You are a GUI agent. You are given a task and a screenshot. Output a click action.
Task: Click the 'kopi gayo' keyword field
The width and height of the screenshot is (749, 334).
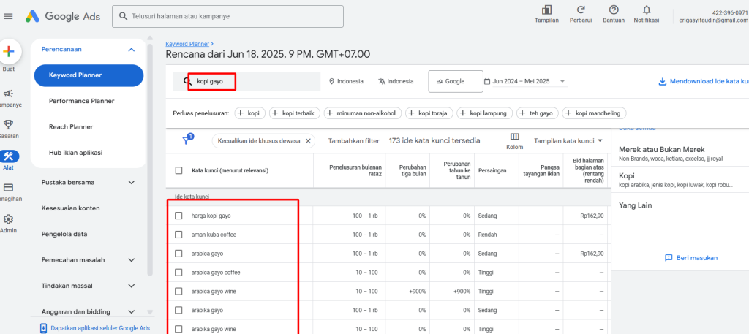click(246, 81)
